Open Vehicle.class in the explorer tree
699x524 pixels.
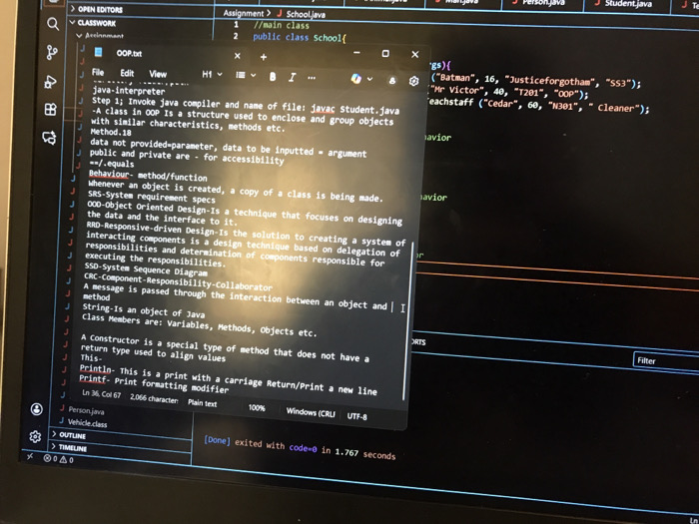click(88, 423)
